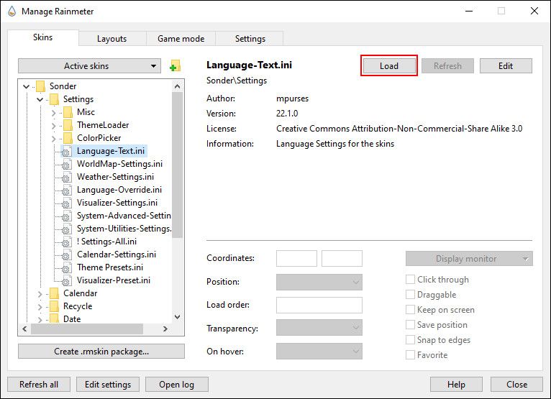The image size is (551, 399).
Task: Click the Refresh all button
Action: point(39,385)
